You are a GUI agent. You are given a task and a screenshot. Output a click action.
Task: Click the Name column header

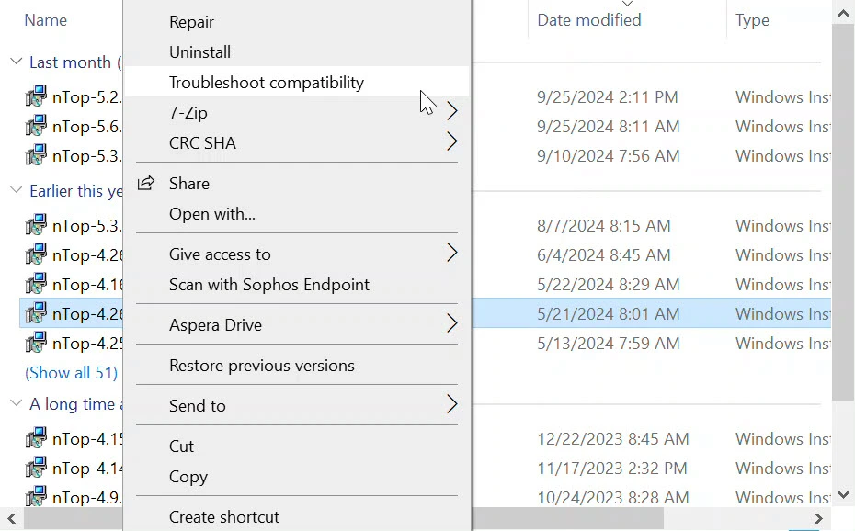tap(47, 19)
